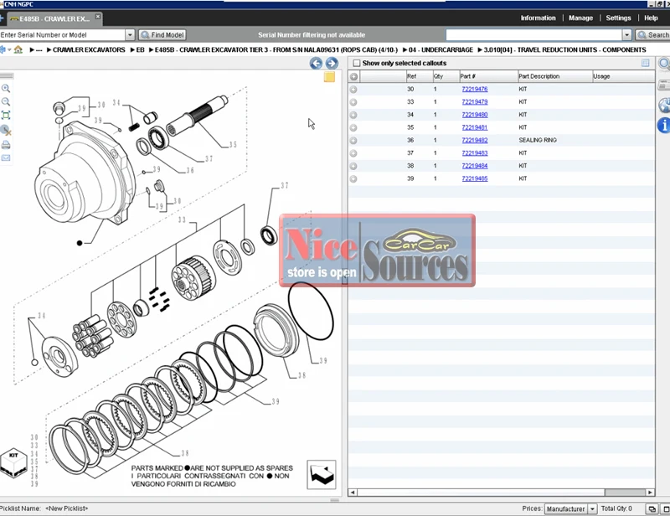Image resolution: width=670 pixels, height=516 pixels.
Task: Open the search field dropdown arrow
Action: pos(626,35)
